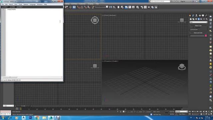This screenshot has height=120, width=213.
Task: Click Edit Named Selection Sets icon
Action: [x=93, y=7]
